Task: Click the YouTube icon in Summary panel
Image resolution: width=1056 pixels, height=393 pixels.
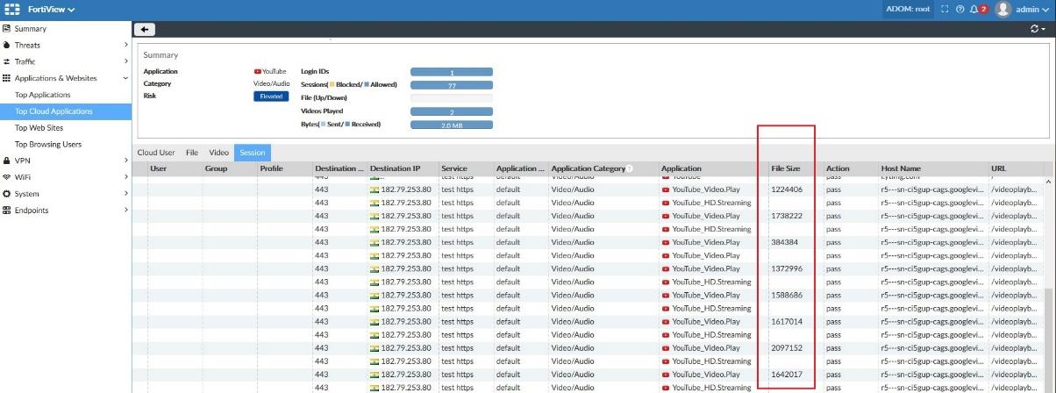Action: tap(257, 71)
